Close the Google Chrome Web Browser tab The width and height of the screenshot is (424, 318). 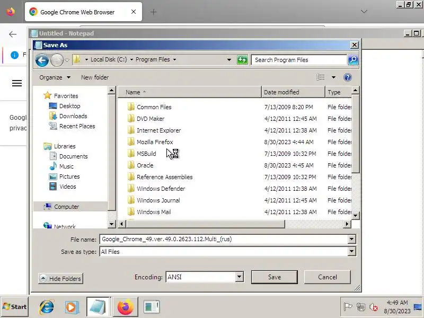134,12
